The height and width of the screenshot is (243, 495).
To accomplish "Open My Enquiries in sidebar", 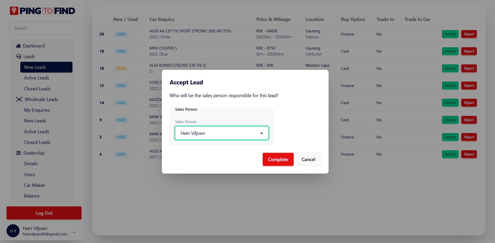I will [x=37, y=110].
